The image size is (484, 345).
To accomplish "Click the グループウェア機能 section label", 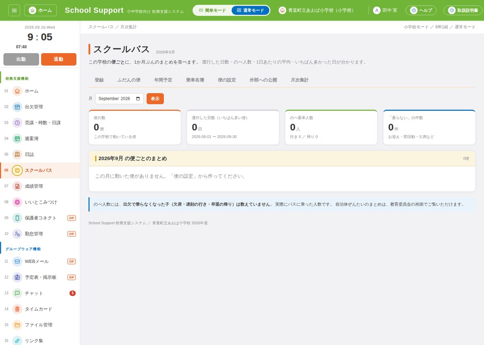I will (23, 249).
